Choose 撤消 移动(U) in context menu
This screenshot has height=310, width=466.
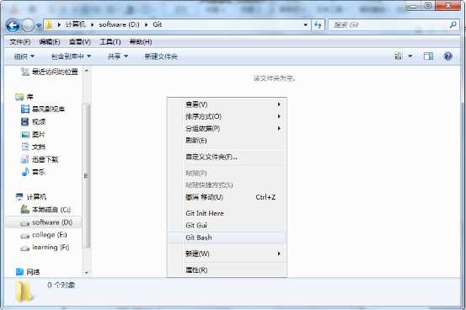click(x=228, y=197)
